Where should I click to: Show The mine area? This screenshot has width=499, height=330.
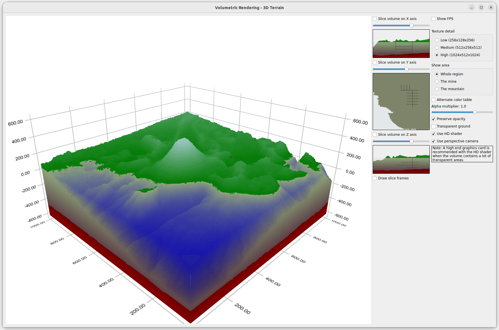(437, 82)
